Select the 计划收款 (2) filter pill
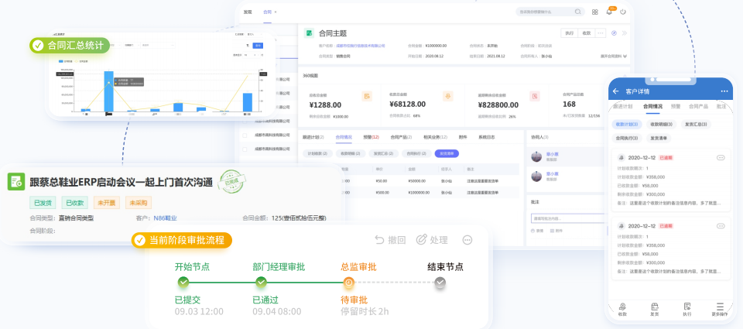Viewport: 743px width, 329px height. pos(317,153)
